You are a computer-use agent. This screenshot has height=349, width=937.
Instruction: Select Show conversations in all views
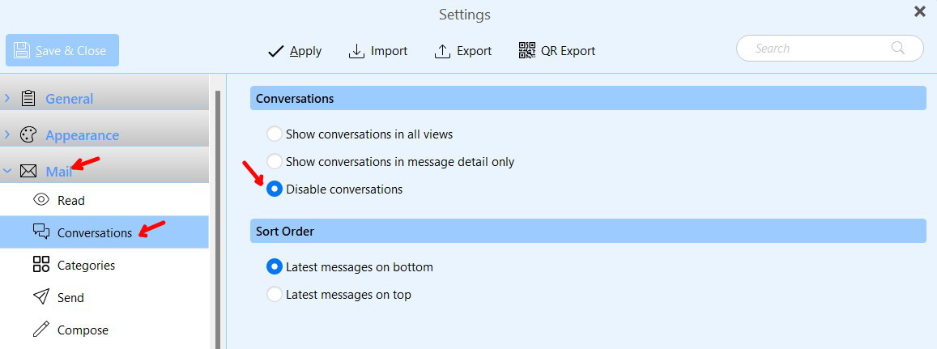275,134
